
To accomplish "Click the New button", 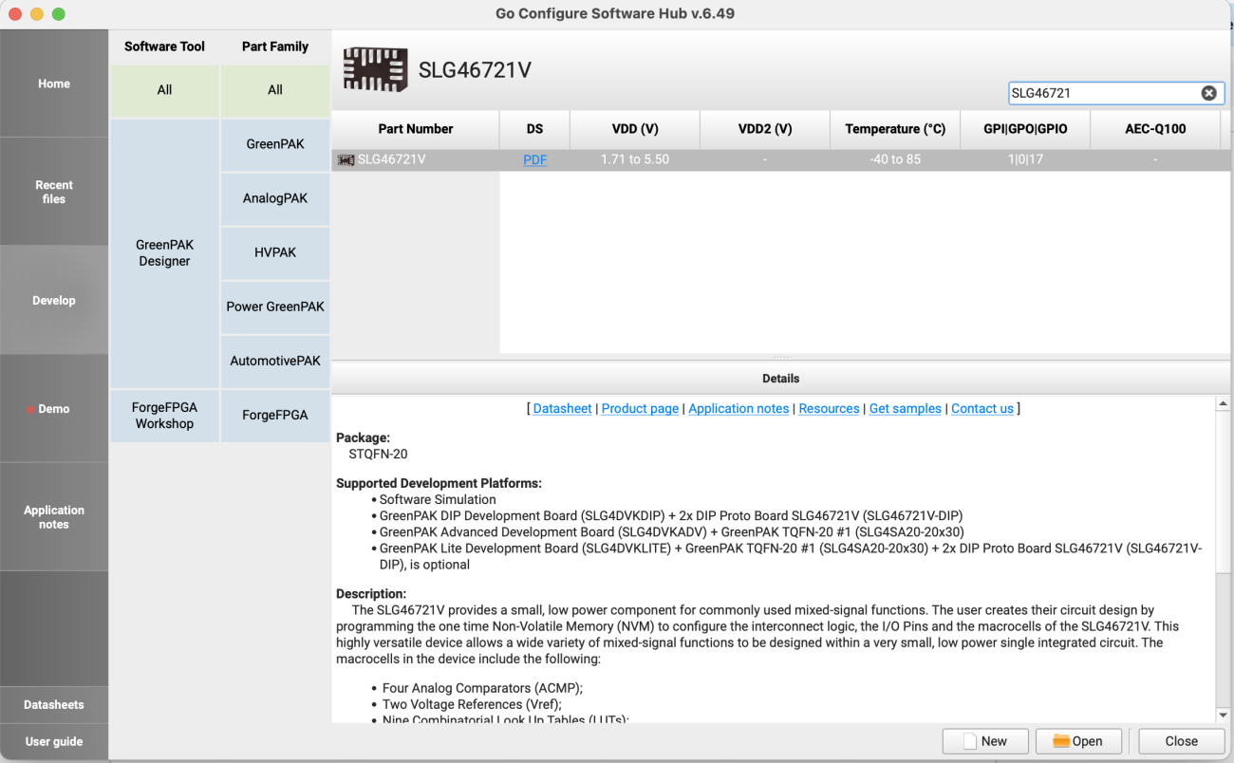I will [985, 741].
